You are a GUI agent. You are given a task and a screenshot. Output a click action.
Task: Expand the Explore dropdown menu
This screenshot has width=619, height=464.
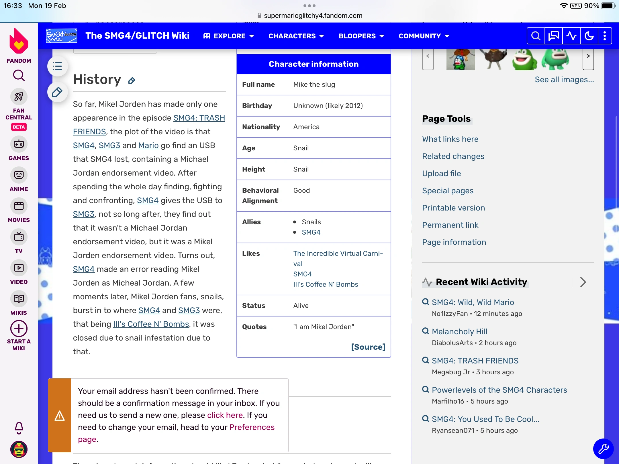pyautogui.click(x=229, y=36)
